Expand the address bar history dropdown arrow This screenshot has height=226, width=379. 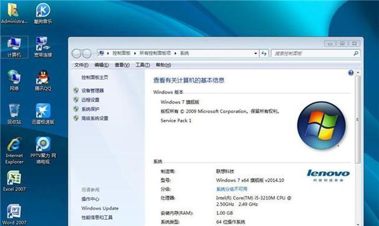256,53
